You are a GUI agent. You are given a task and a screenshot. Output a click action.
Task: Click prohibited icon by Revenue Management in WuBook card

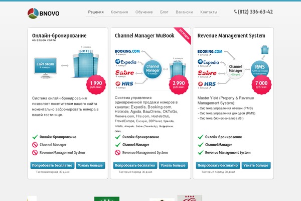(117, 153)
